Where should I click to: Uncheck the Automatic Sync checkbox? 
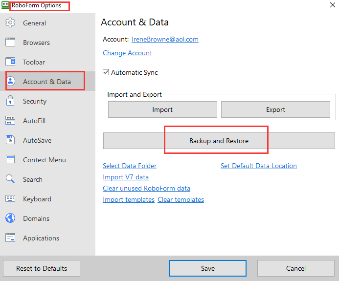point(106,72)
